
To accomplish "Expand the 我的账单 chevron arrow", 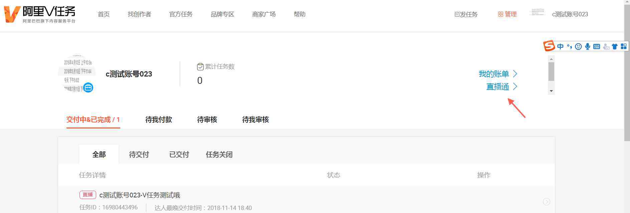I will (x=515, y=74).
